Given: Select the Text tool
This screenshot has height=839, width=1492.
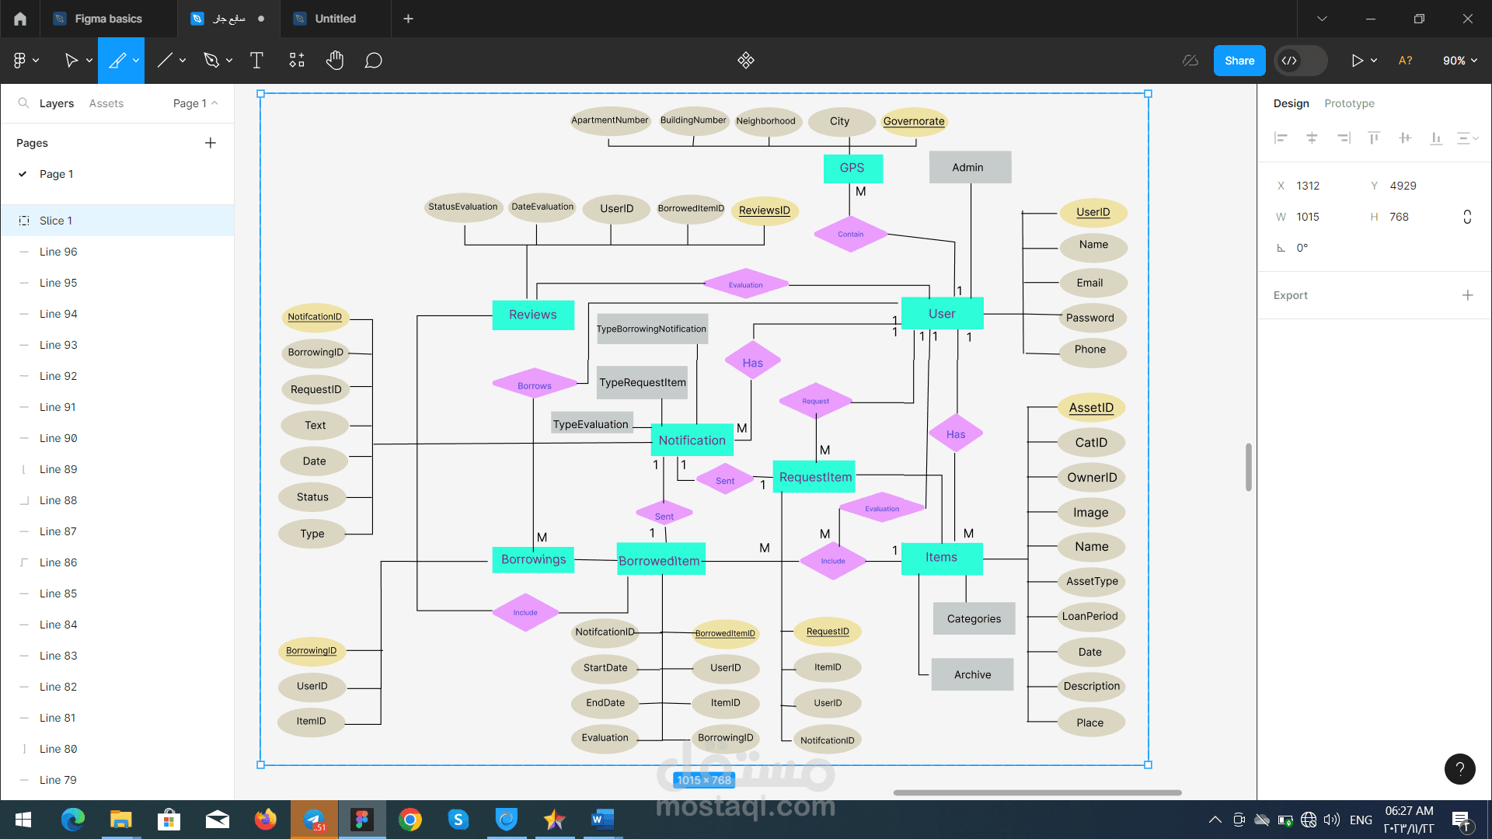Looking at the screenshot, I should 256,61.
